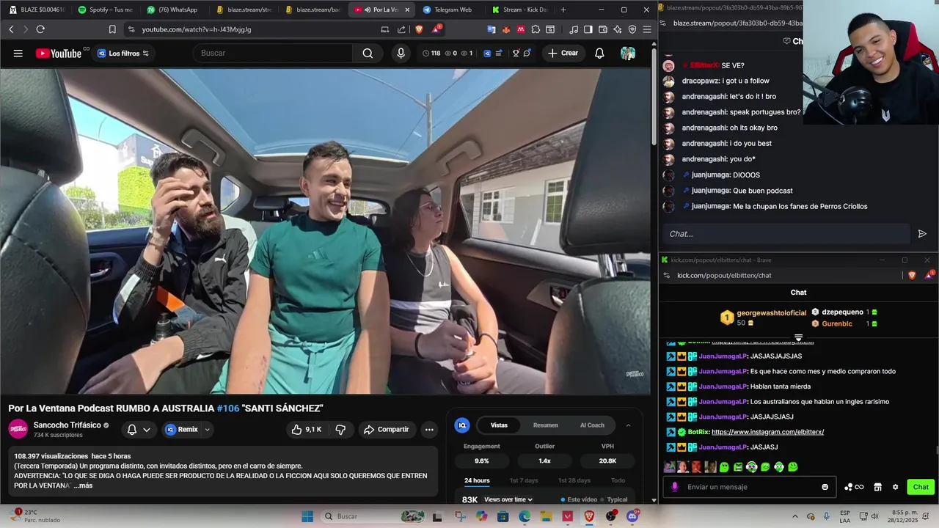Image resolution: width=939 pixels, height=528 pixels.
Task: Open the Windows Start button
Action: (x=307, y=516)
